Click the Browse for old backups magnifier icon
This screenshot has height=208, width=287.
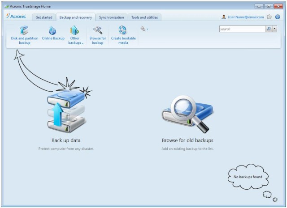(x=187, y=114)
